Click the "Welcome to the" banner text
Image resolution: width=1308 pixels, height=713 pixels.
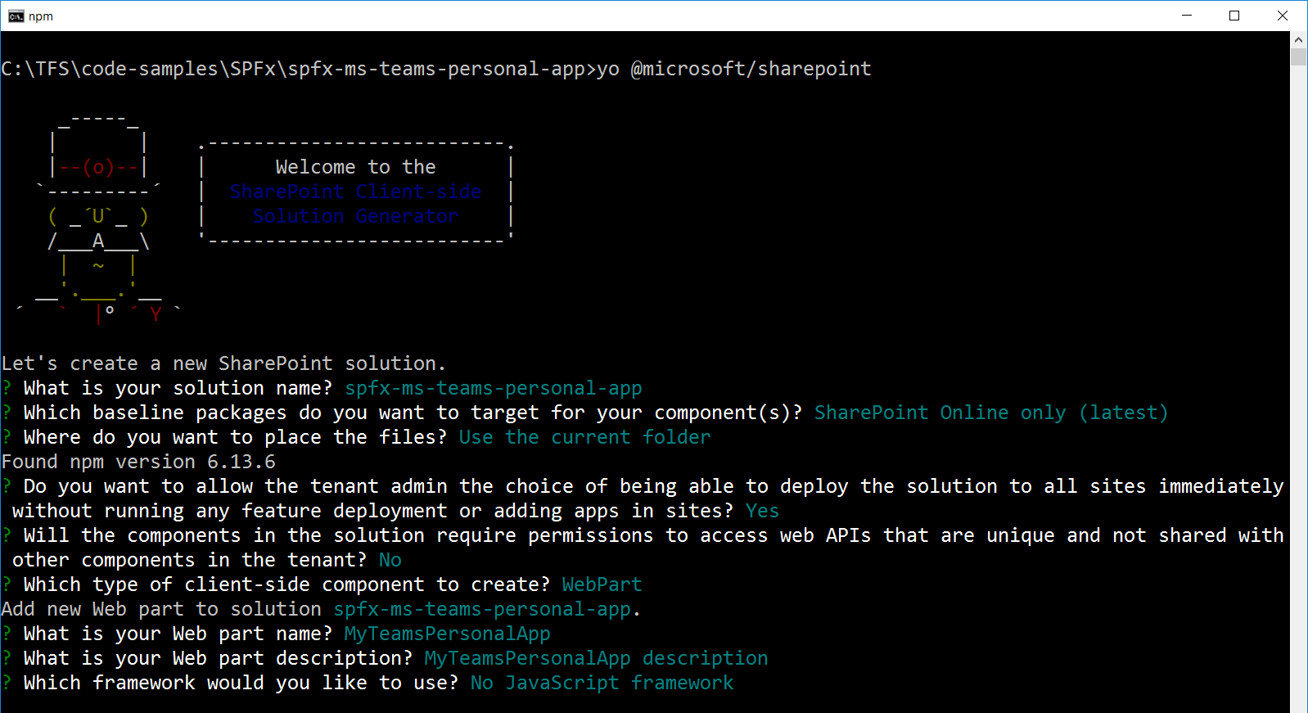click(355, 167)
